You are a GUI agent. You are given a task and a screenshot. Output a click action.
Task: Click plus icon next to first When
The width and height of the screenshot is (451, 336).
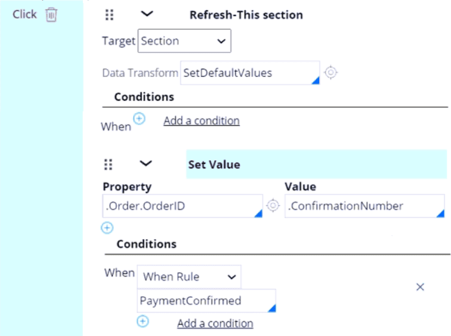click(x=139, y=119)
